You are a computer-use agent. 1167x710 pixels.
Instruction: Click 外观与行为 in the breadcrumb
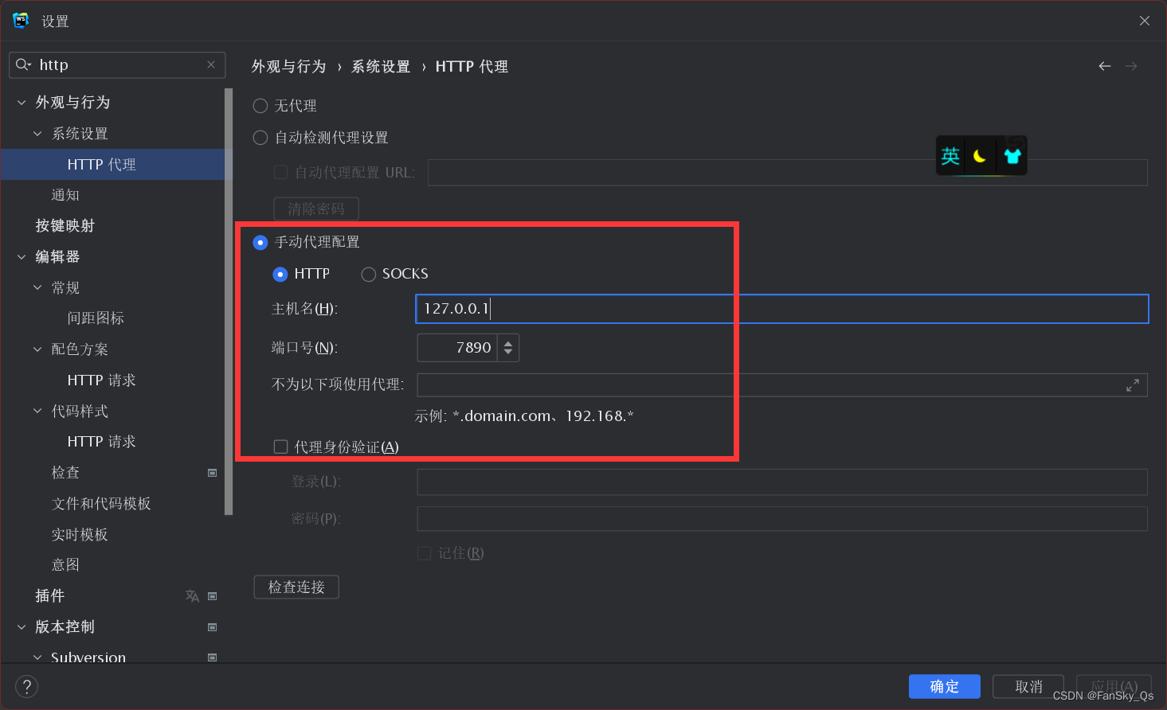point(289,67)
